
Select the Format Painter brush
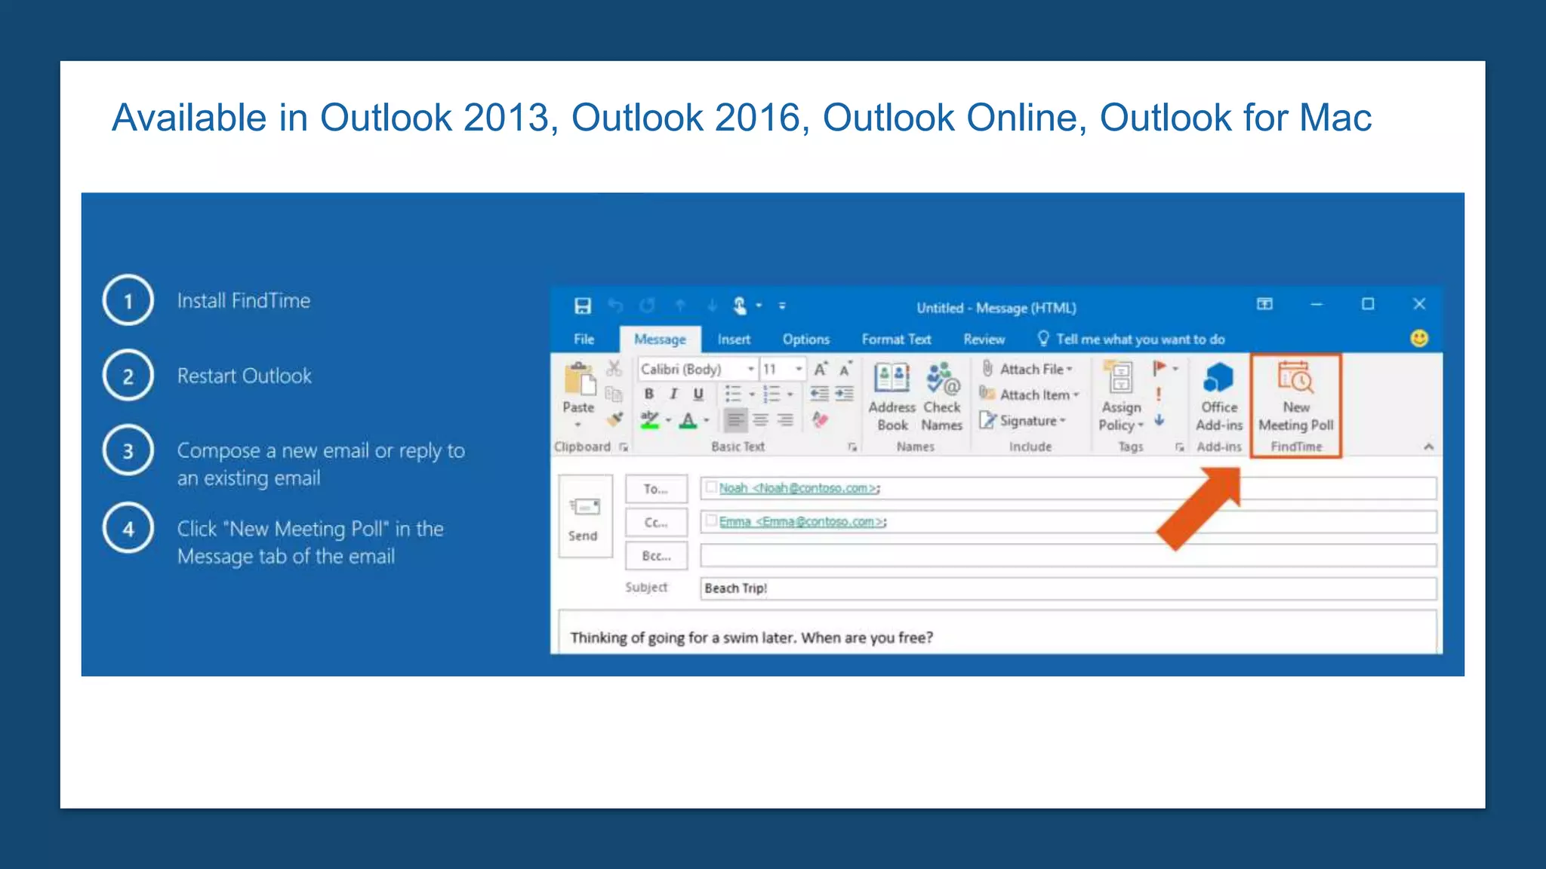(x=615, y=419)
